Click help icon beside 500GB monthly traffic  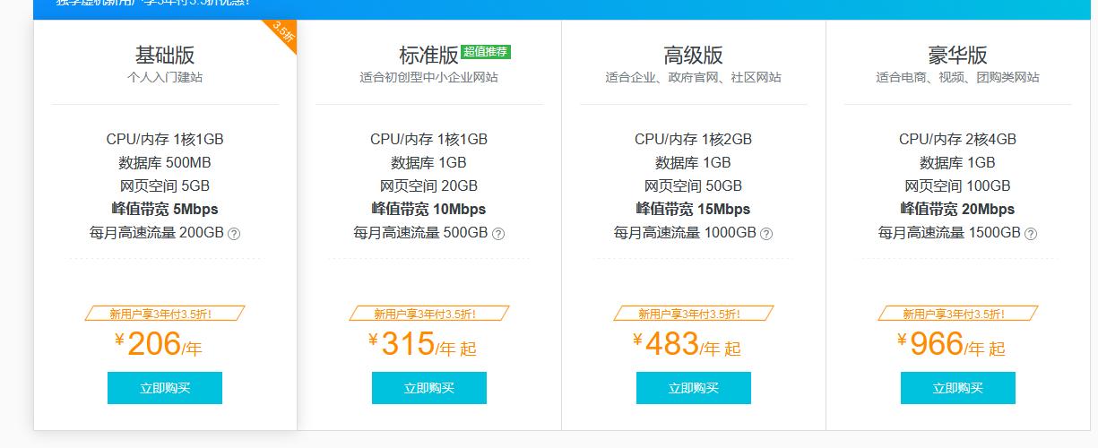click(498, 234)
